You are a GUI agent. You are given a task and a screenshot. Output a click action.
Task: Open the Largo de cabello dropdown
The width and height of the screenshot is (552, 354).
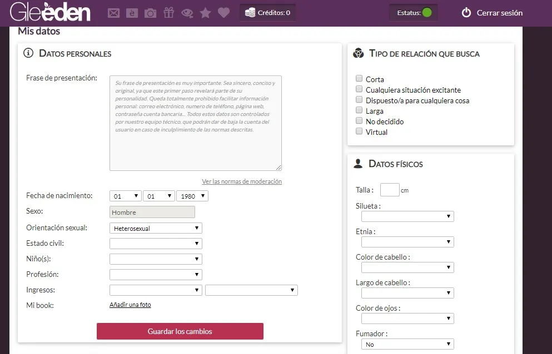coord(407,293)
